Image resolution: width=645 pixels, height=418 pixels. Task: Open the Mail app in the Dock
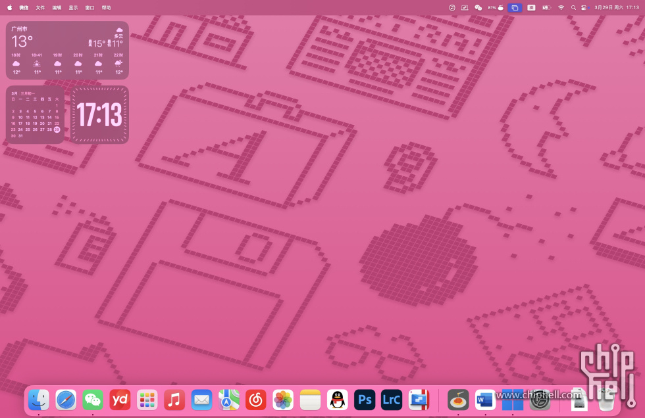point(201,400)
